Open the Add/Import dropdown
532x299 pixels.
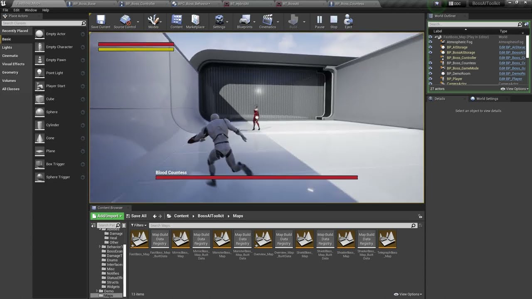(107, 216)
